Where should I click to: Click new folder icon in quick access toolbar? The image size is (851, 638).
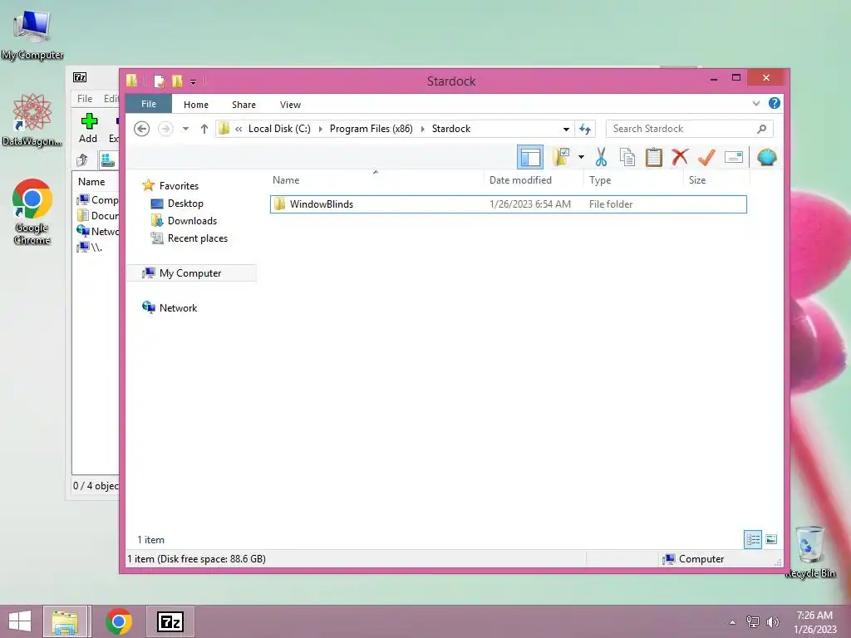[x=177, y=81]
